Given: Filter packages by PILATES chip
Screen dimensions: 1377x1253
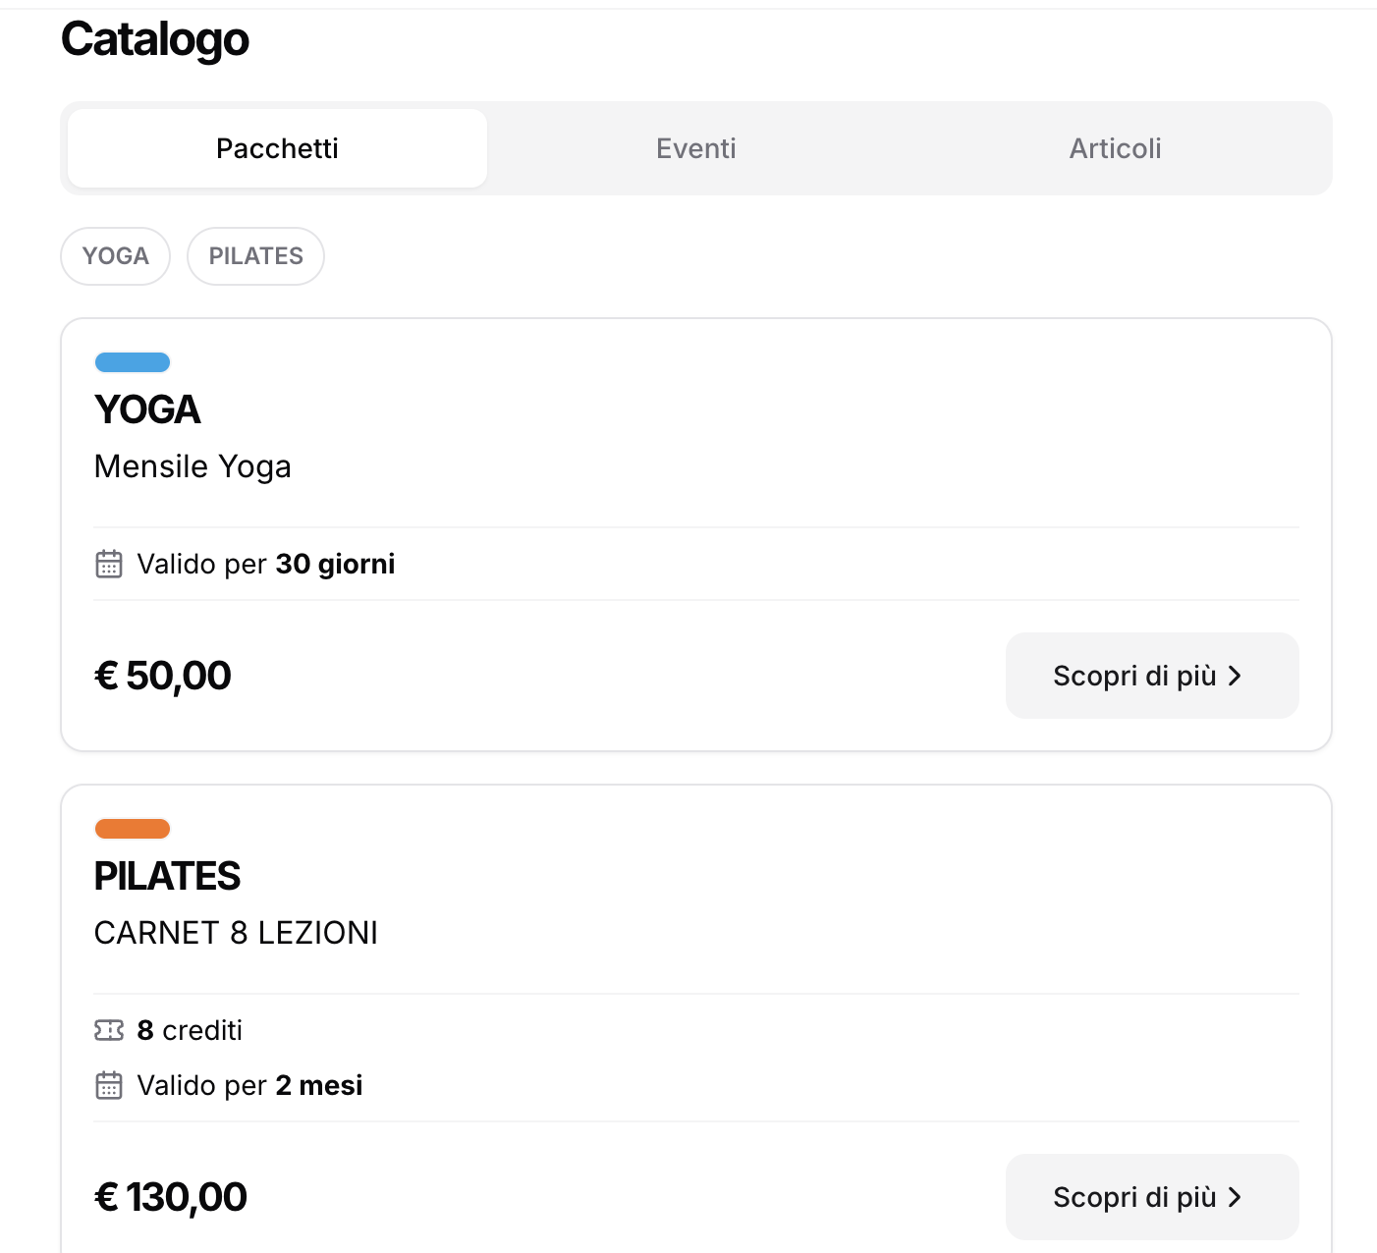Looking at the screenshot, I should pyautogui.click(x=256, y=256).
